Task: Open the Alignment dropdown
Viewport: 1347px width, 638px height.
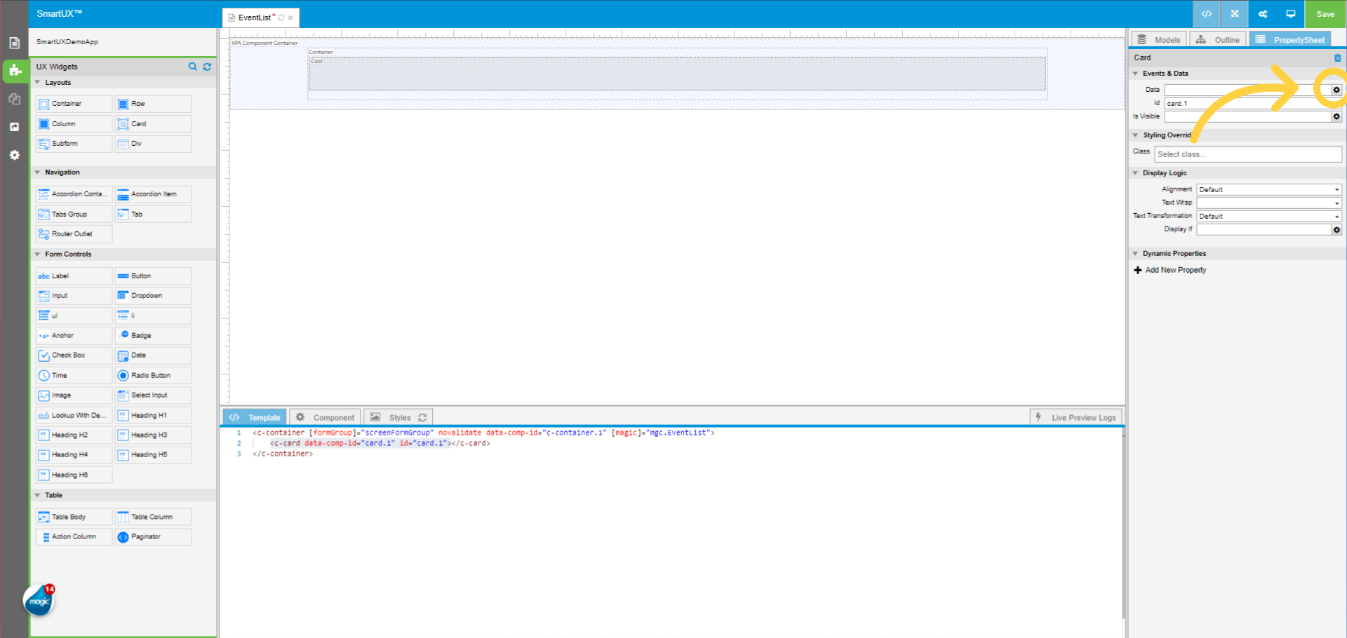Action: 1269,189
